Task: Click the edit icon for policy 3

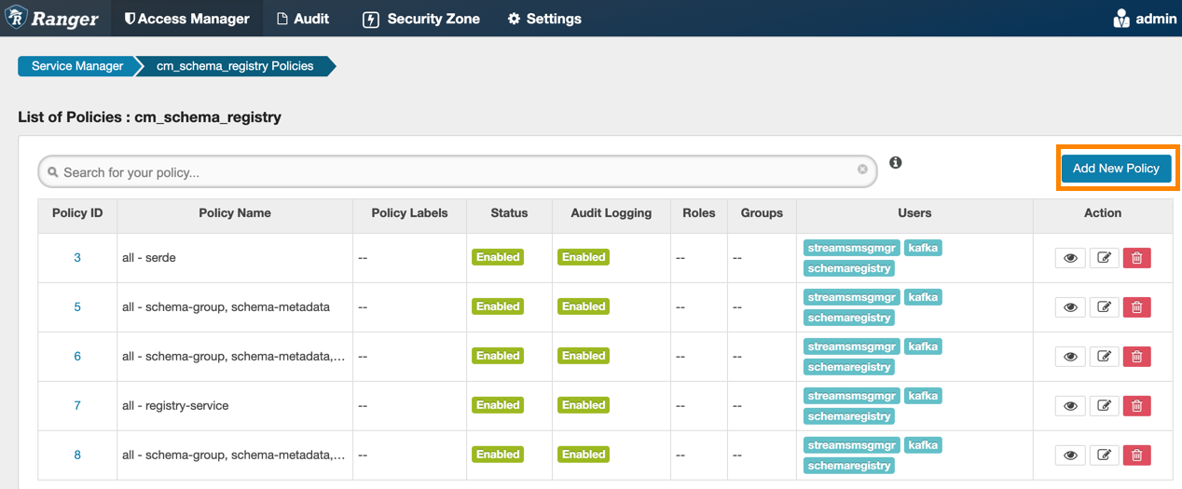Action: click(x=1104, y=258)
